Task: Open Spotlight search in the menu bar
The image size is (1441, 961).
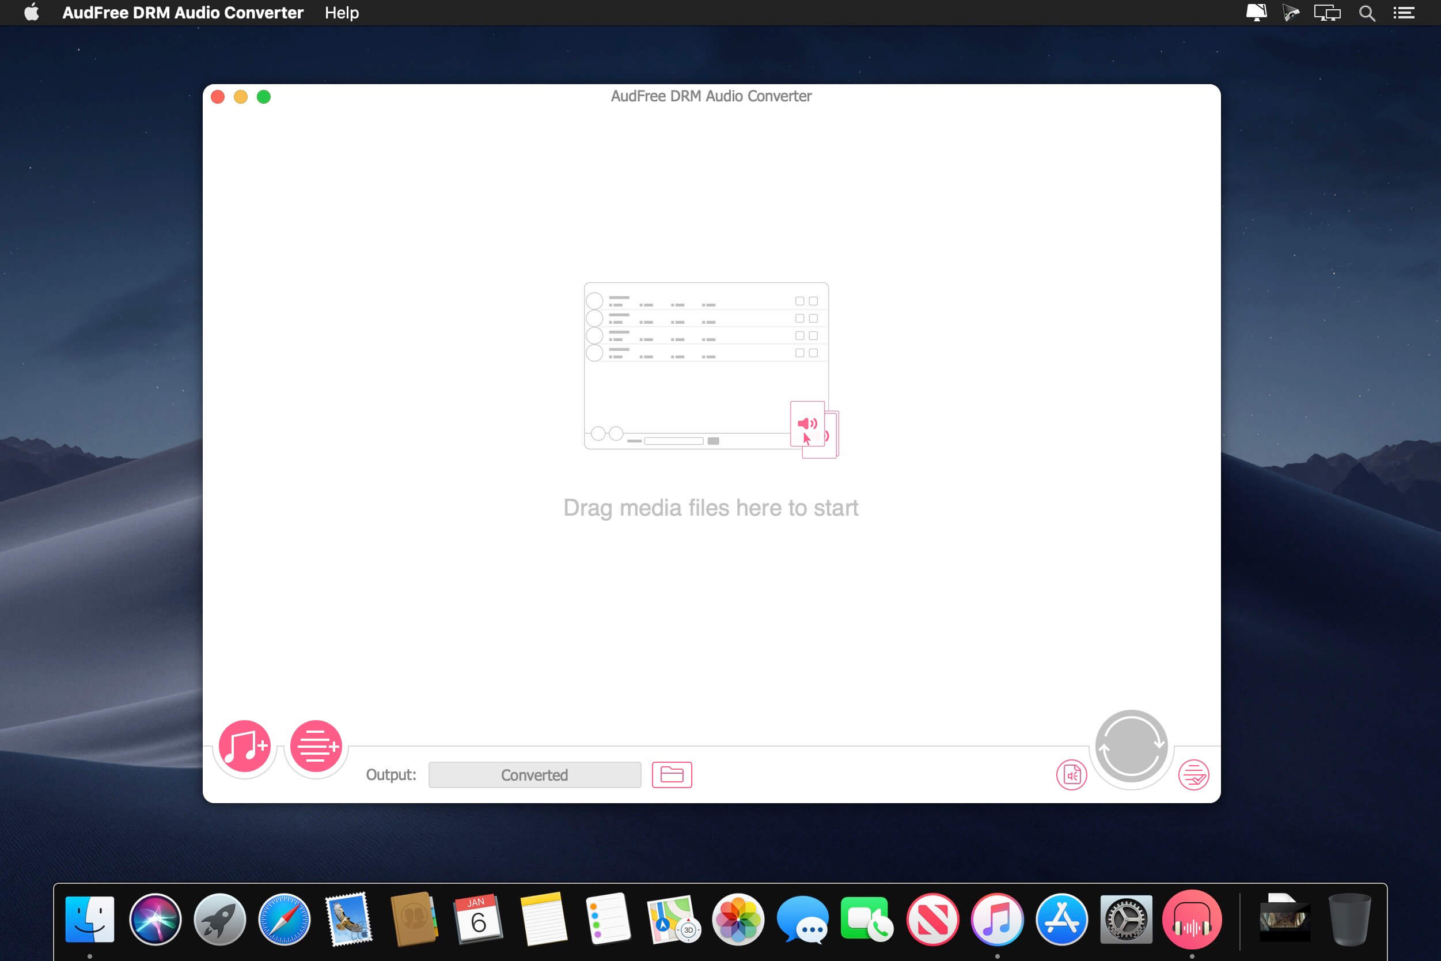Action: [x=1366, y=13]
